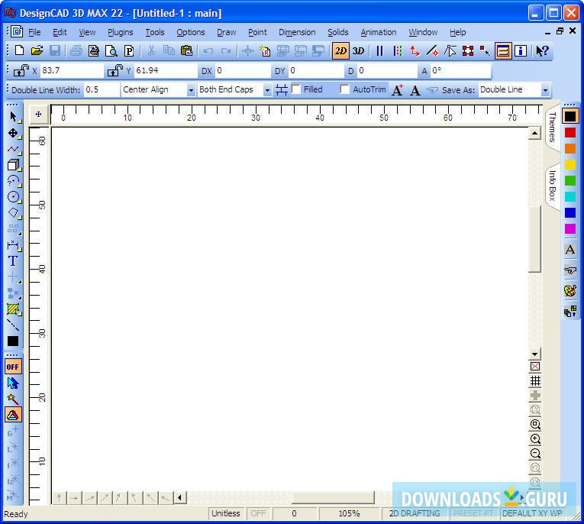
Task: Click Zoom Out magnifier icon
Action: [x=535, y=453]
